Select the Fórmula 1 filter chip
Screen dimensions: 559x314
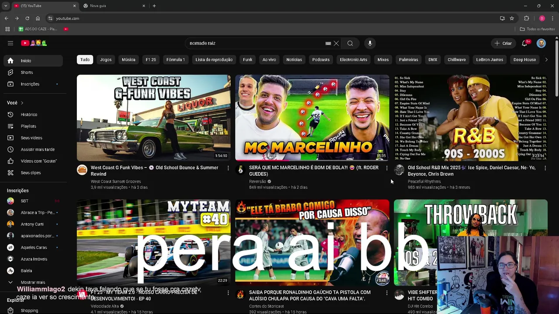pyautogui.click(x=176, y=60)
